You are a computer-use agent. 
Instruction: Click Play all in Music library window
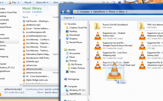tap(28, 2)
